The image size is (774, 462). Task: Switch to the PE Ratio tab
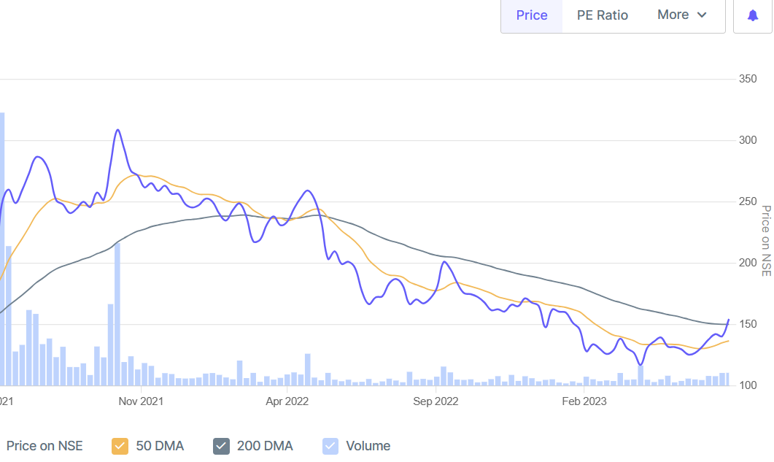pos(602,15)
